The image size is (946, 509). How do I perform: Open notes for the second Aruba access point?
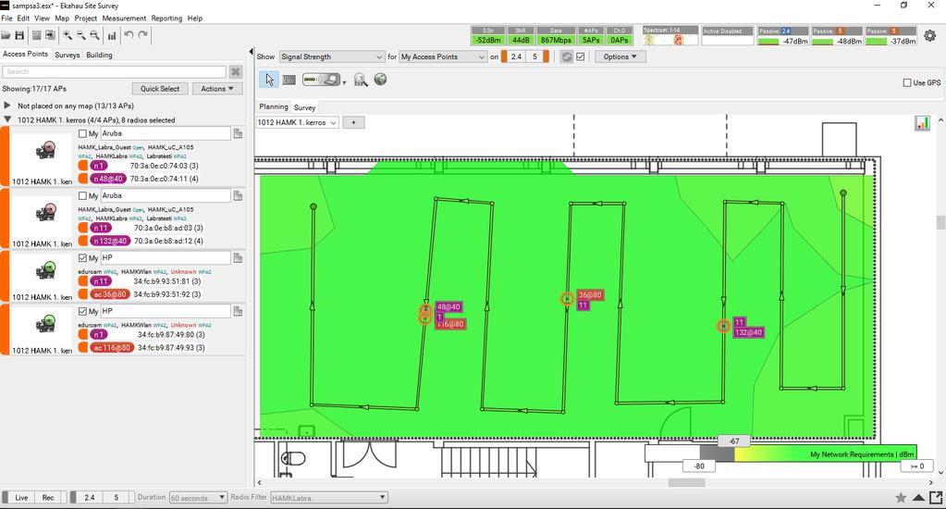pyautogui.click(x=239, y=195)
